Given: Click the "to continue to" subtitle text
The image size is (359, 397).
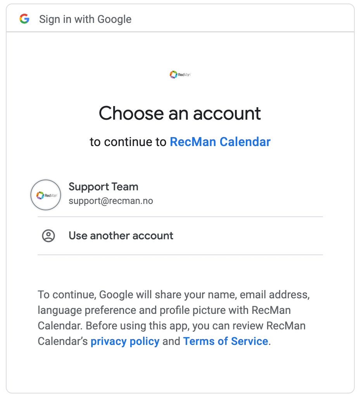Looking at the screenshot, I should 128,142.
